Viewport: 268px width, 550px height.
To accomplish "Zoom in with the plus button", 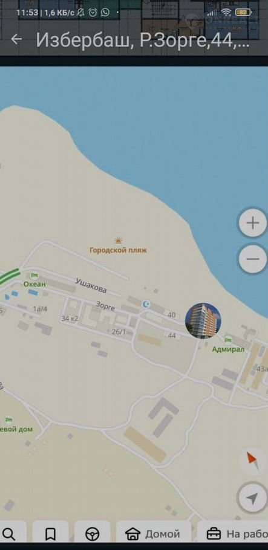I will pos(253,223).
